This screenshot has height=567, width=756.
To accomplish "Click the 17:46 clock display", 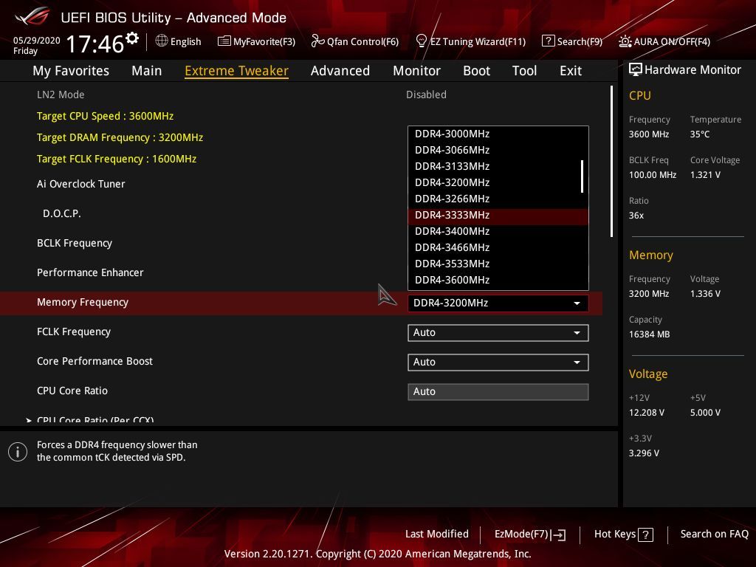I will (95, 44).
